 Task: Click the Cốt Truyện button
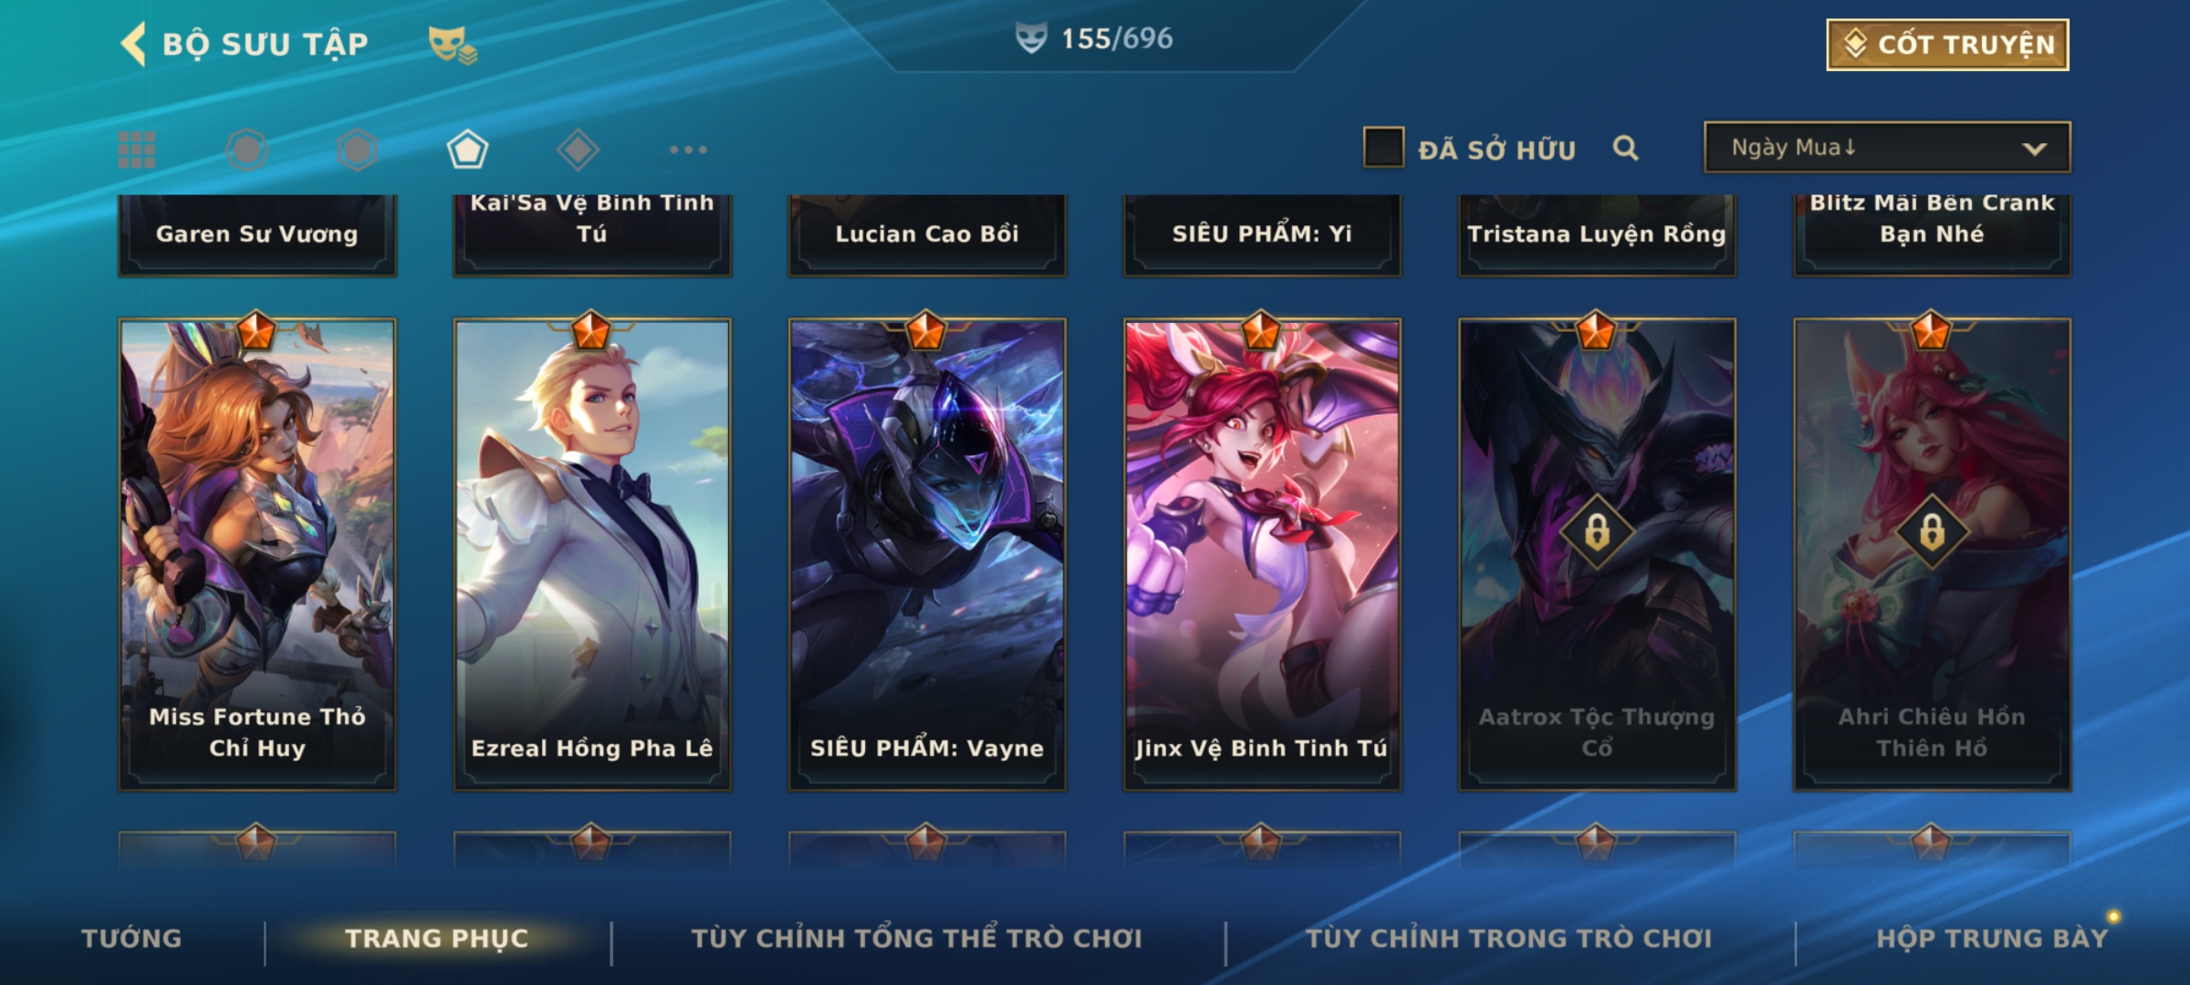[x=1947, y=45]
